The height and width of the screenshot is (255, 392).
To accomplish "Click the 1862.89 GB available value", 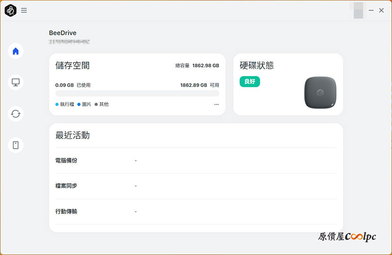I will (x=194, y=85).
